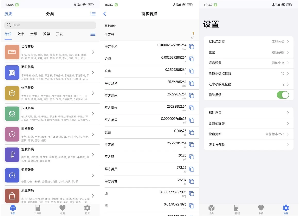The height and width of the screenshot is (216, 299).
Task: Go back from 面积转换 page
Action: (x=105, y=14)
